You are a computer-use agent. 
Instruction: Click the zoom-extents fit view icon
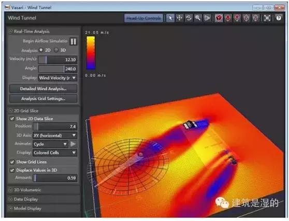[x=267, y=18]
